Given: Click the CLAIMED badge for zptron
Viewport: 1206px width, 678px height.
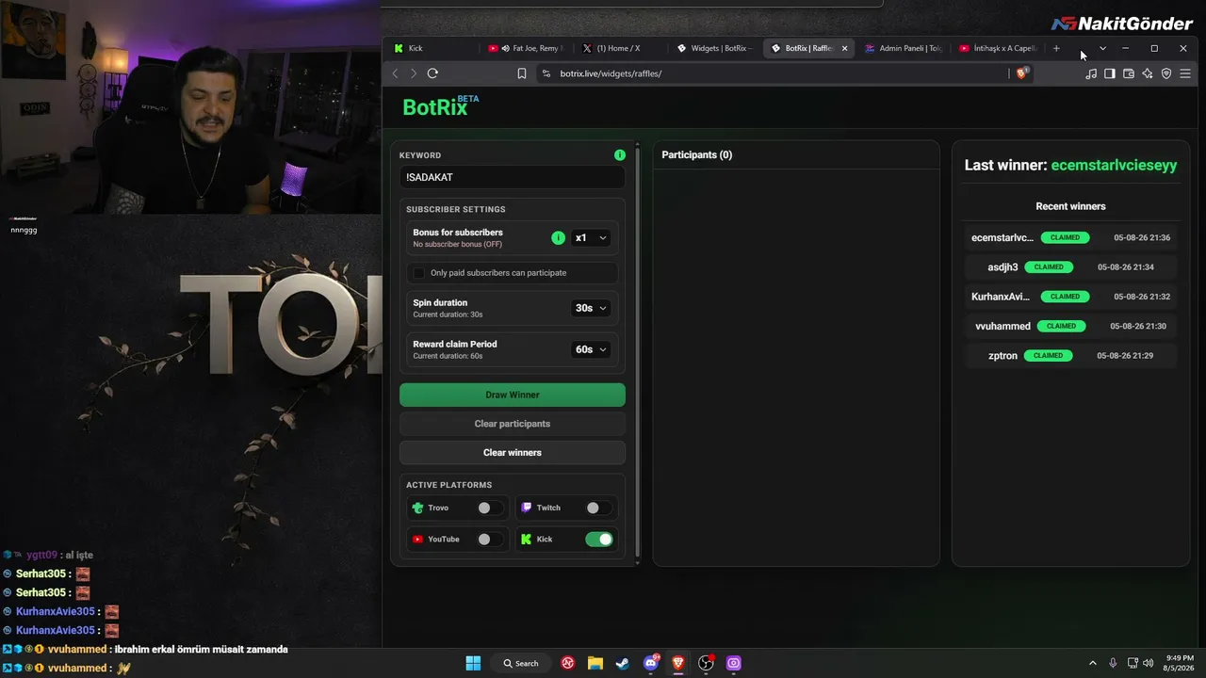Looking at the screenshot, I should pos(1049,356).
